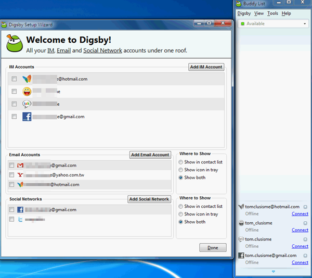Click the MSN butterfly icon in IM Accounts

coord(27,79)
